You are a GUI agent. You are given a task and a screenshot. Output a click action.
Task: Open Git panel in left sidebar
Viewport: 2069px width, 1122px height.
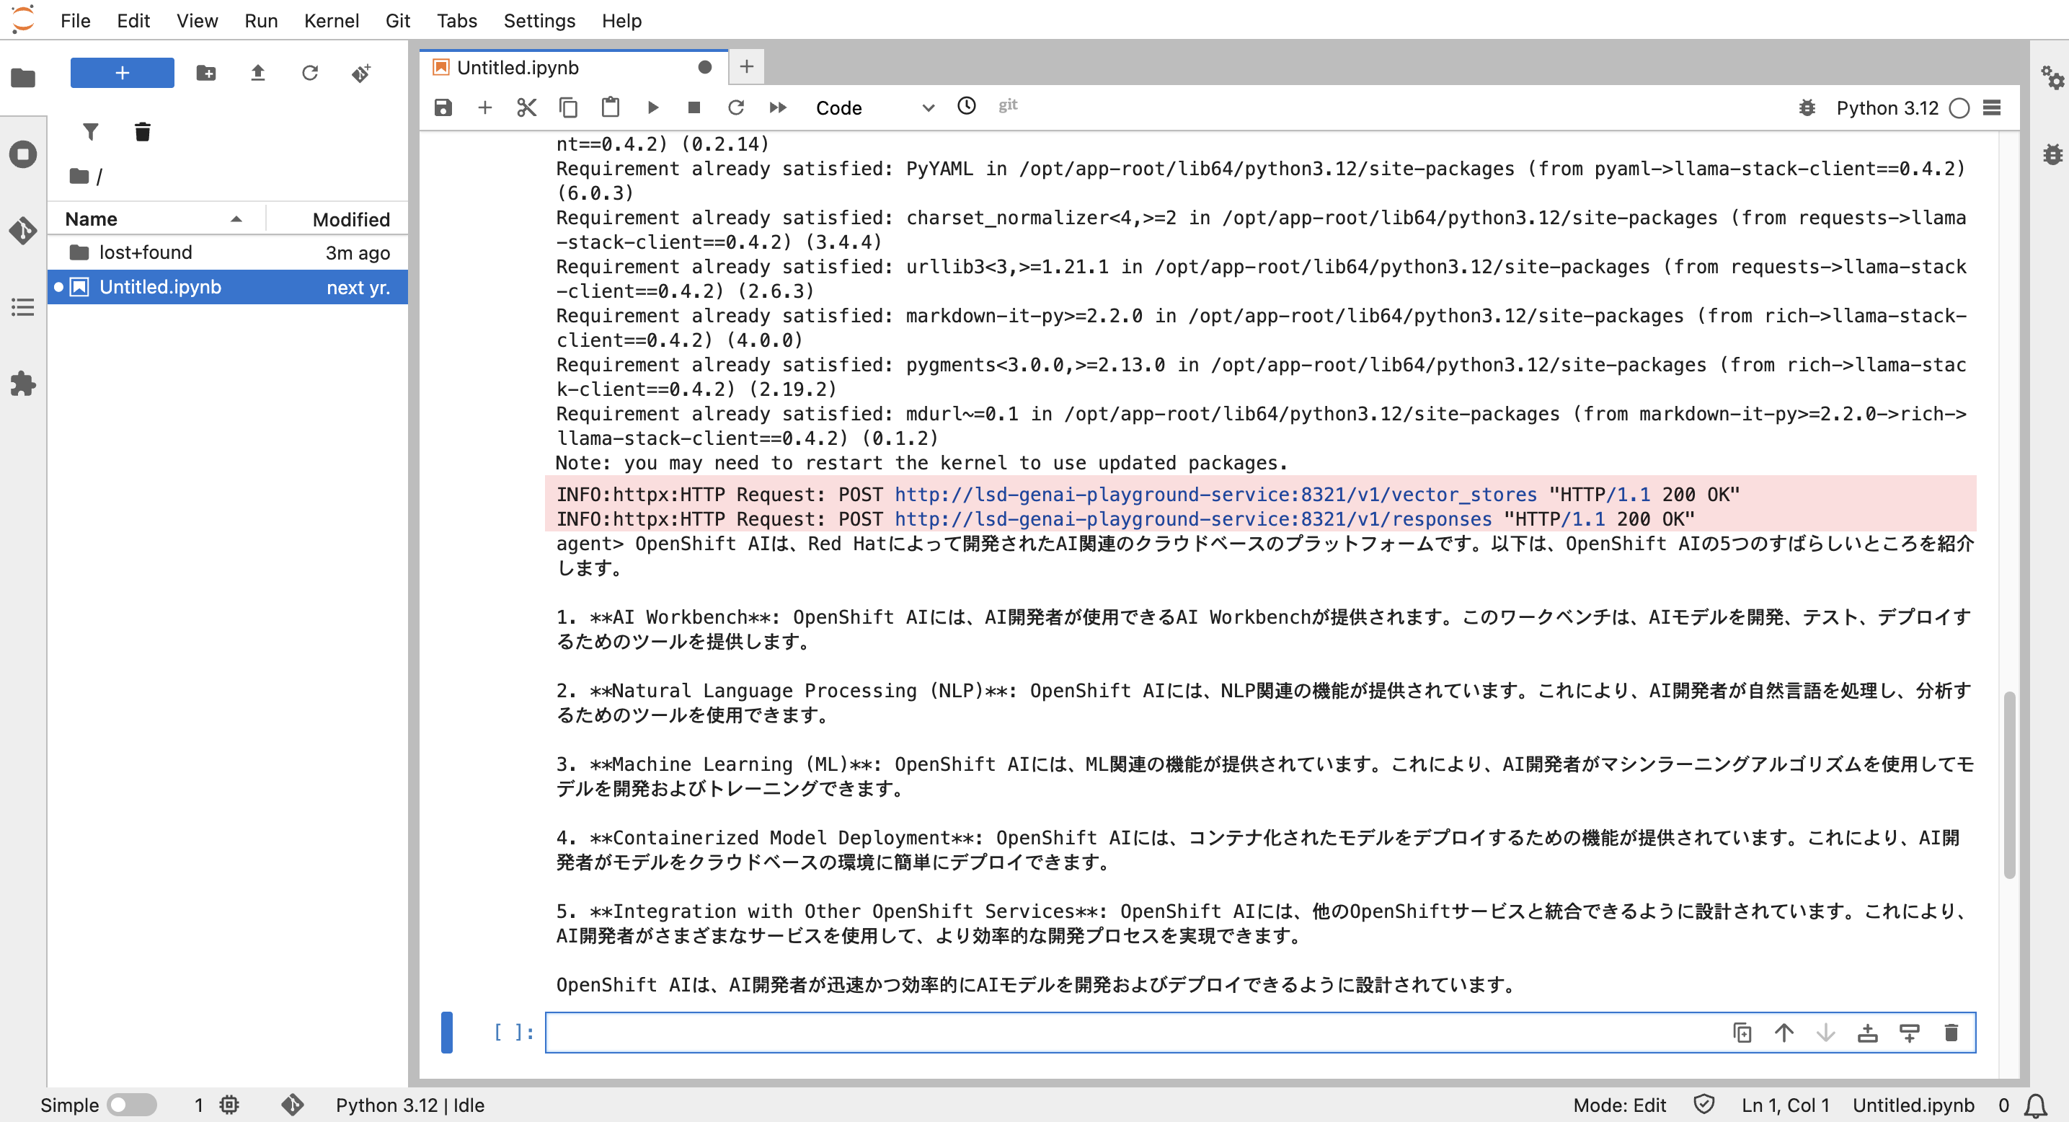pyautogui.click(x=22, y=231)
